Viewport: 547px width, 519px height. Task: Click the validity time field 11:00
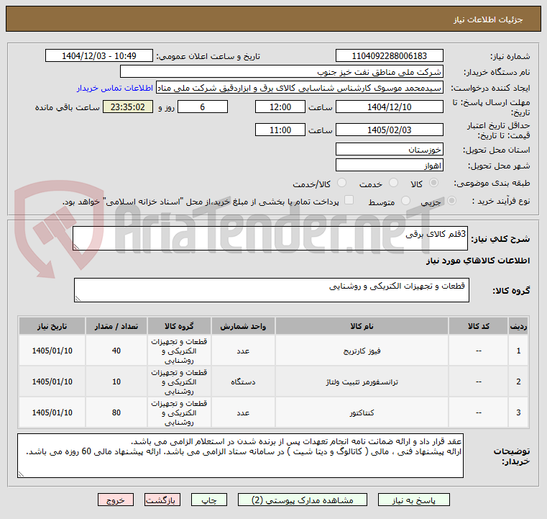click(x=280, y=130)
